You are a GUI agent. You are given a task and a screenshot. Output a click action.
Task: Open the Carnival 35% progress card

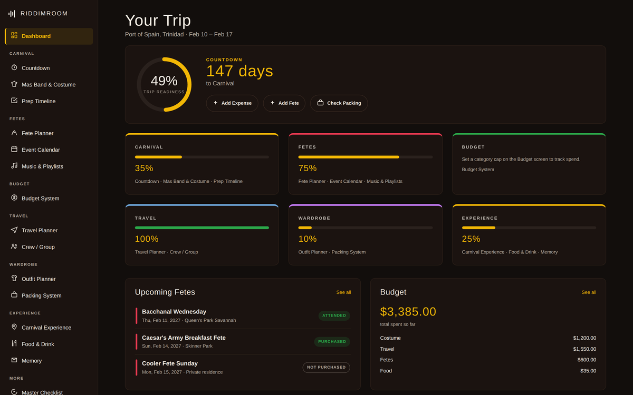point(202,164)
